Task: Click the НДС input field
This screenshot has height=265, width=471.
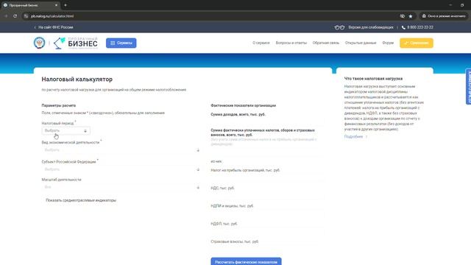Action: click(x=267, y=196)
